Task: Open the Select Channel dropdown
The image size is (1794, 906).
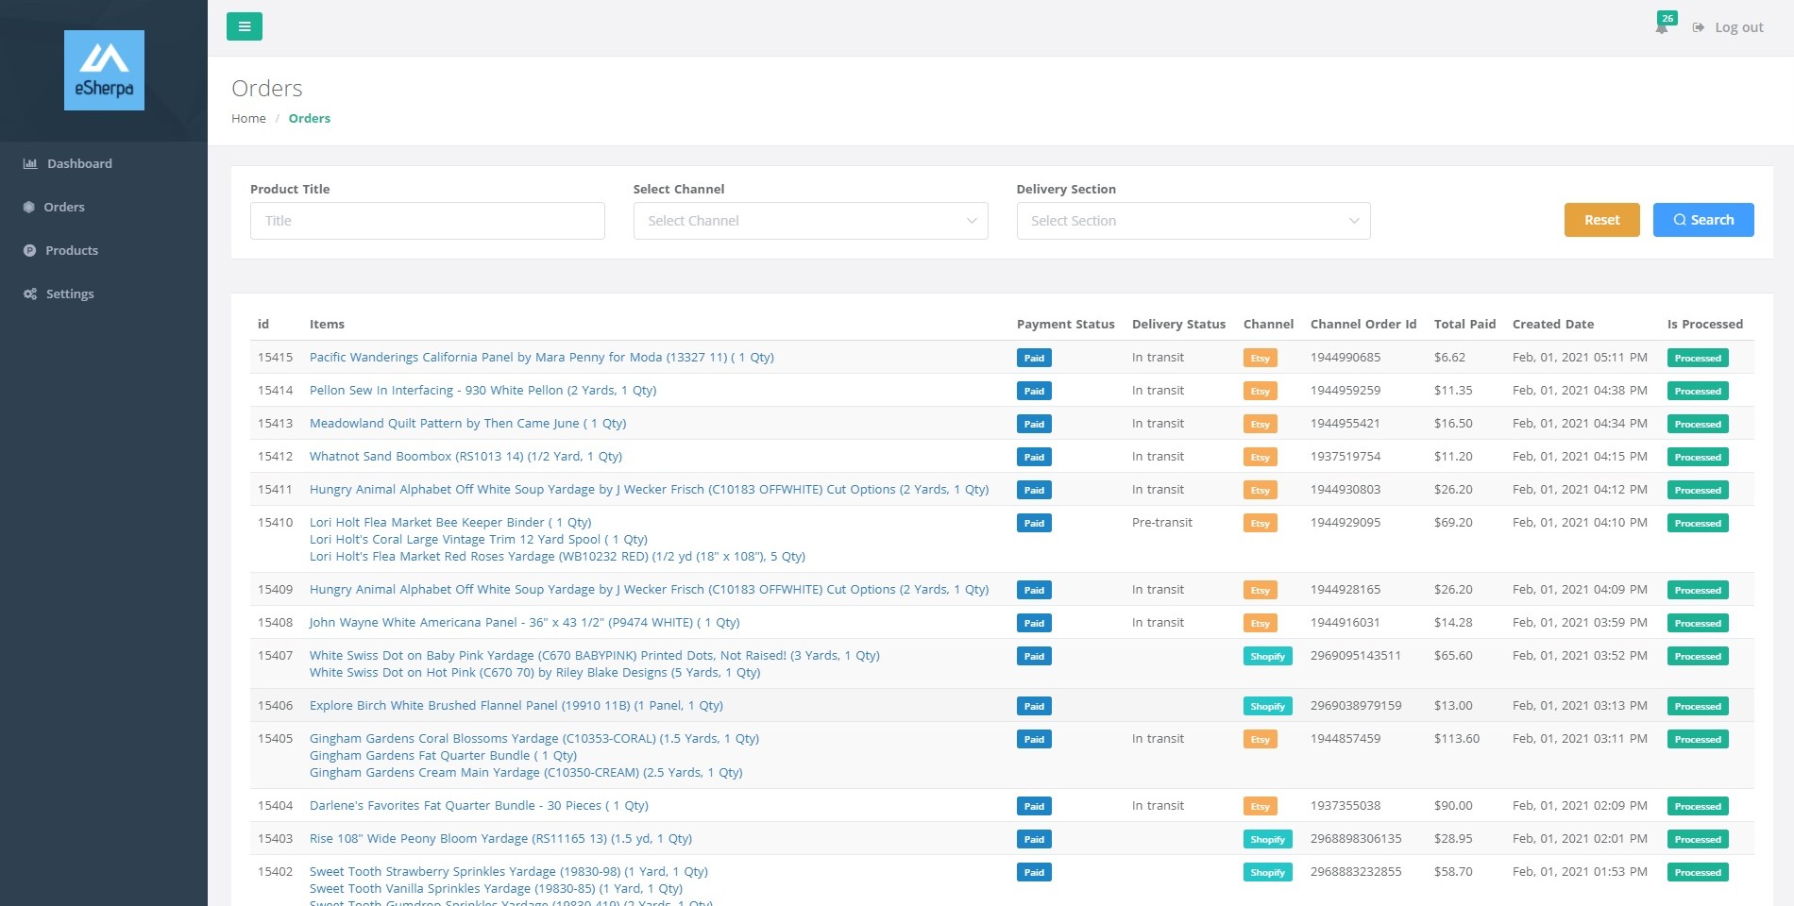Action: pyautogui.click(x=810, y=221)
